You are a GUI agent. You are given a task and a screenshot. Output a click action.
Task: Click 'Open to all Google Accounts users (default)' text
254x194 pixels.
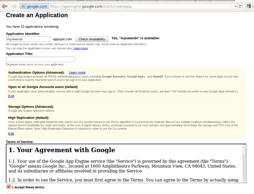pyautogui.click(x=43, y=87)
